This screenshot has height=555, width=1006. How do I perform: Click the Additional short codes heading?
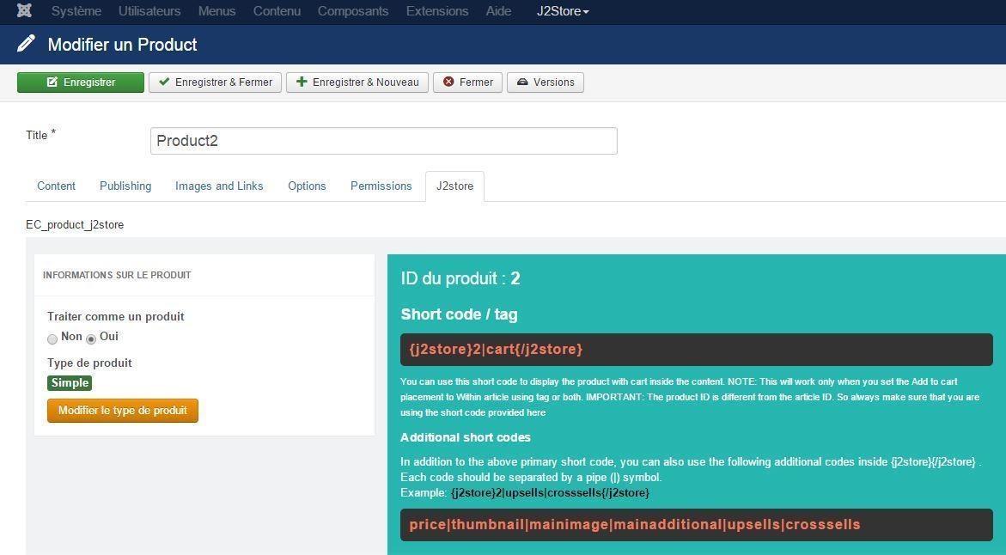pos(465,437)
